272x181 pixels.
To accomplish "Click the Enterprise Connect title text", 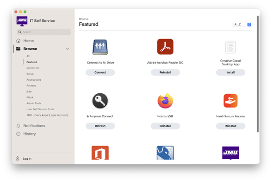I will [100, 116].
